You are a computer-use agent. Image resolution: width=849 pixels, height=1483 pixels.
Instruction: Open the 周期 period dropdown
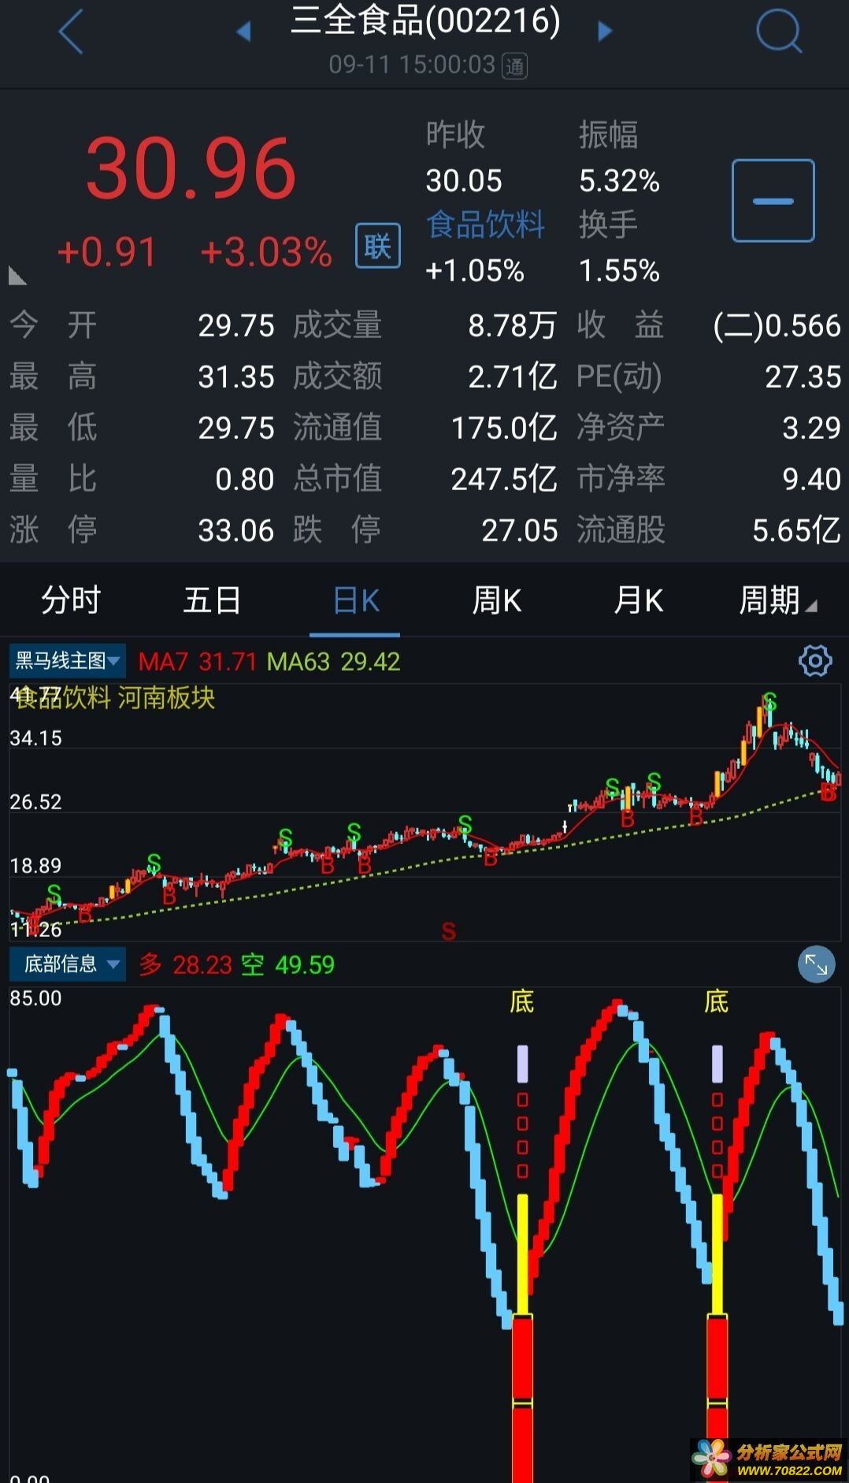777,600
